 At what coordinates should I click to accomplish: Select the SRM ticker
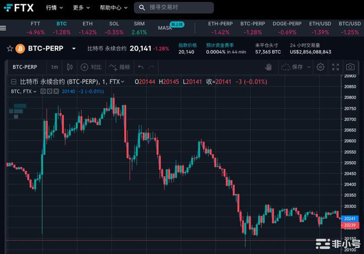click(x=139, y=28)
